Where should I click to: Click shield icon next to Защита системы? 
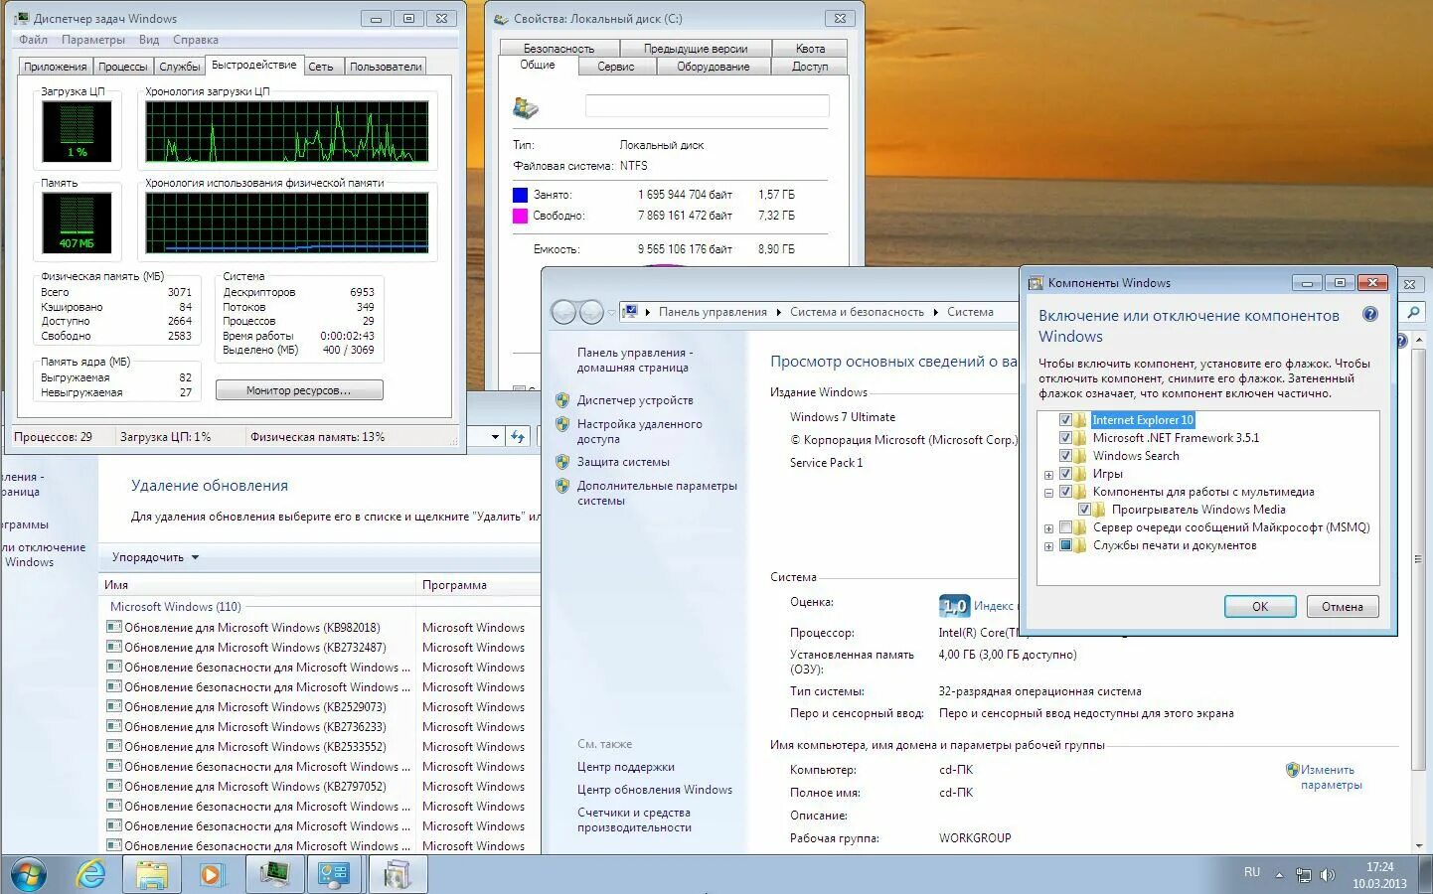tap(562, 462)
